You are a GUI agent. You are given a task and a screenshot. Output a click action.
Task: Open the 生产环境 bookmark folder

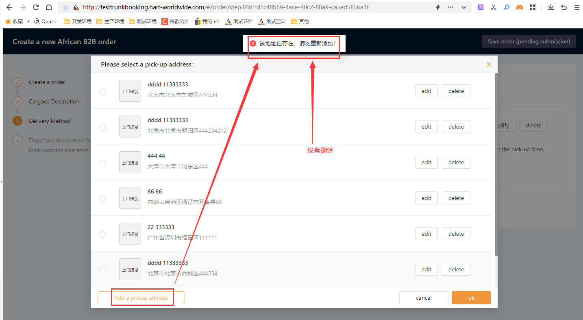[x=110, y=21]
